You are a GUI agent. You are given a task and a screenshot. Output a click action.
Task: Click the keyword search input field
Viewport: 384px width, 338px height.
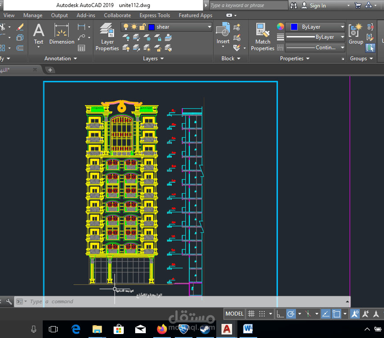click(x=248, y=5)
